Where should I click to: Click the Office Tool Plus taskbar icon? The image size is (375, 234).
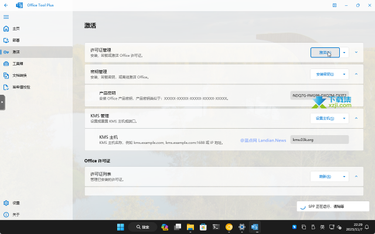pyautogui.click(x=255, y=227)
